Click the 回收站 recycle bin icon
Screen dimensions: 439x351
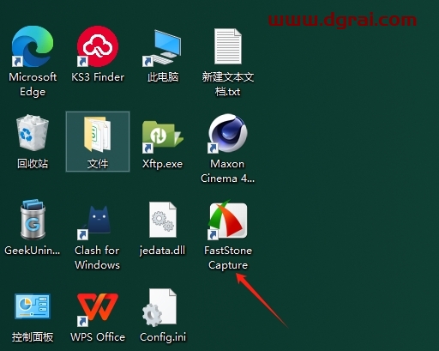(x=33, y=132)
